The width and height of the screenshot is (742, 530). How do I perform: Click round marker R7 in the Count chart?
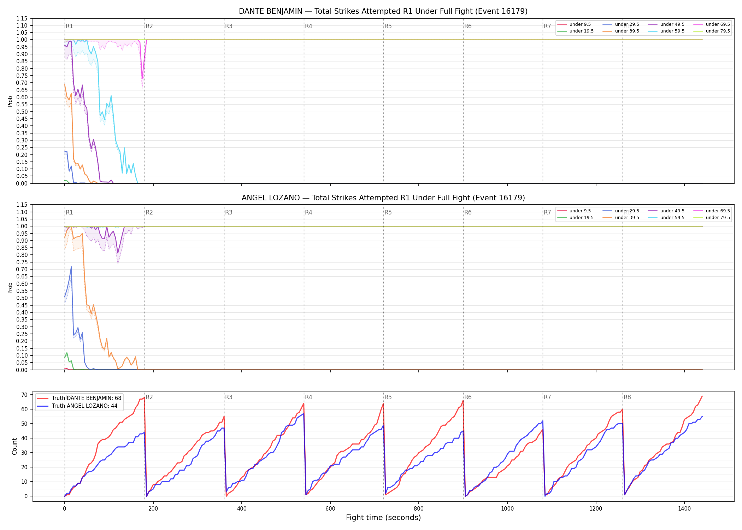point(548,397)
